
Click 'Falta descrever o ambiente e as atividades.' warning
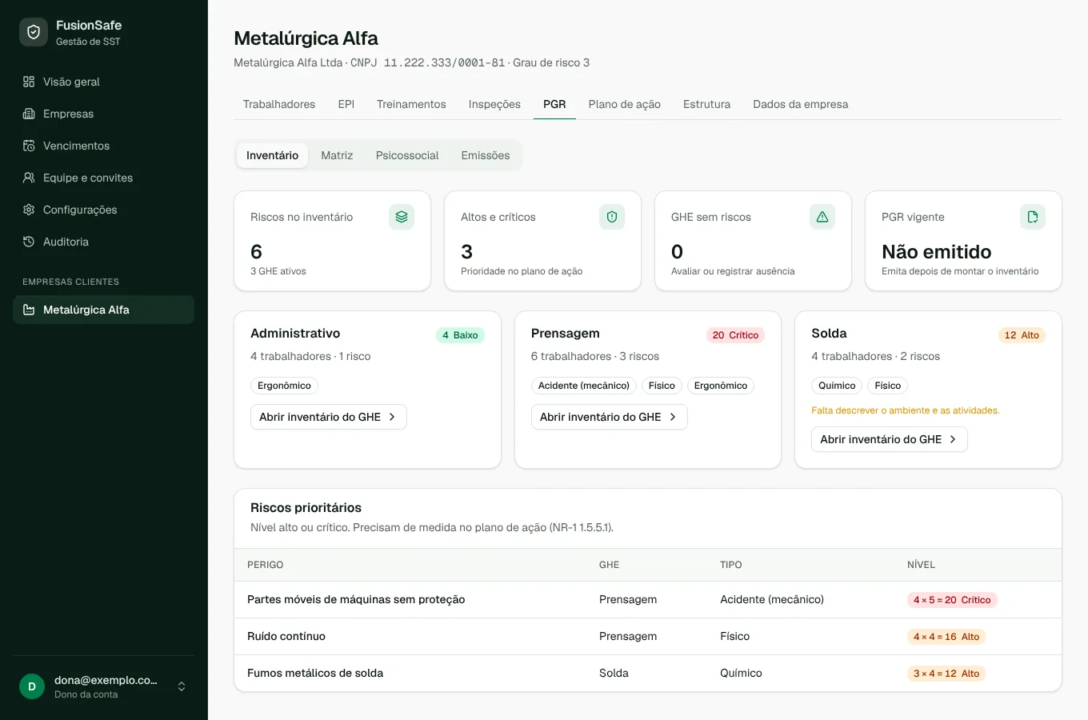point(906,410)
